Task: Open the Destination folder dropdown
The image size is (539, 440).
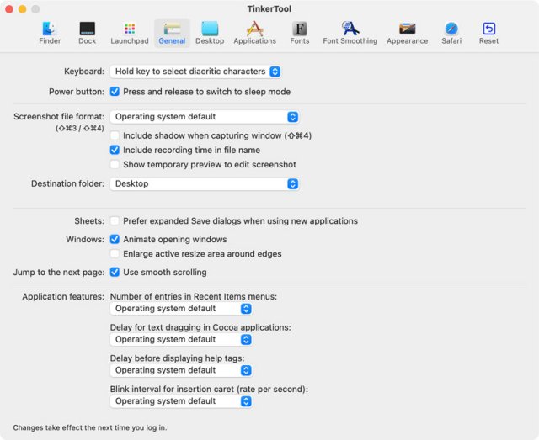Action: [204, 183]
